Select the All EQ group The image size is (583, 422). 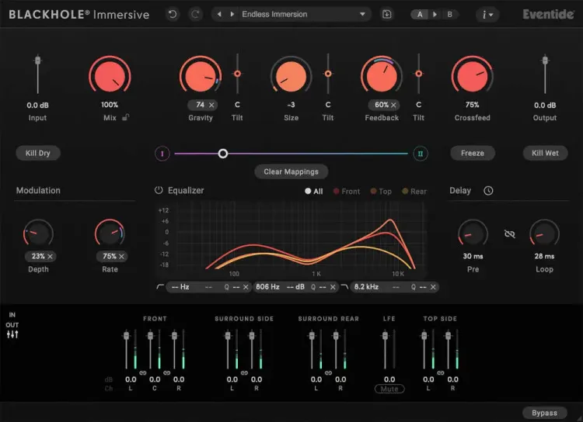click(313, 191)
